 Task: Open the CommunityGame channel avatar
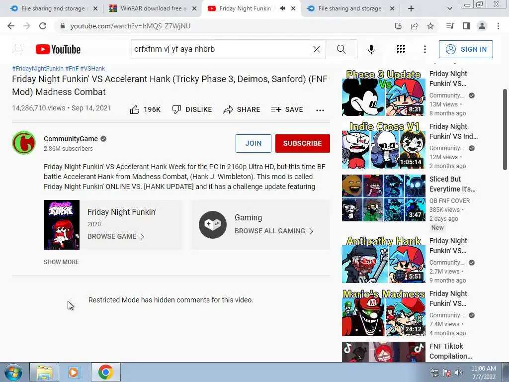point(24,143)
